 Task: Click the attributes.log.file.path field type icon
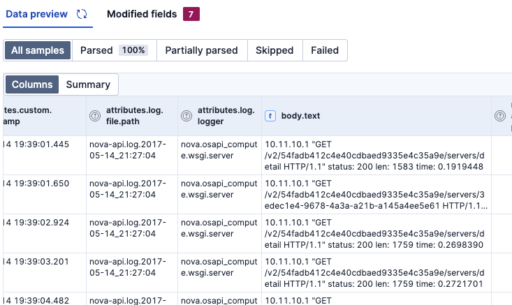tap(96, 116)
